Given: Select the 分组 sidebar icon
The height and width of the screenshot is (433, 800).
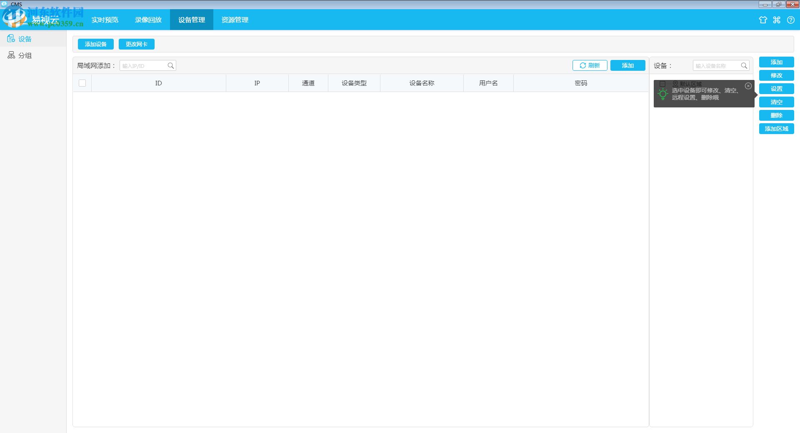Looking at the screenshot, I should 12,55.
